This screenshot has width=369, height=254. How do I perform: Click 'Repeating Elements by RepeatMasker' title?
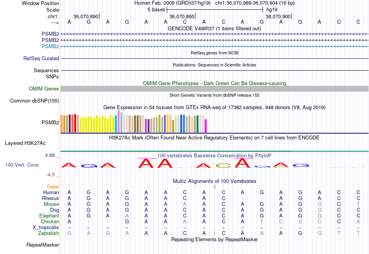click(x=214, y=239)
